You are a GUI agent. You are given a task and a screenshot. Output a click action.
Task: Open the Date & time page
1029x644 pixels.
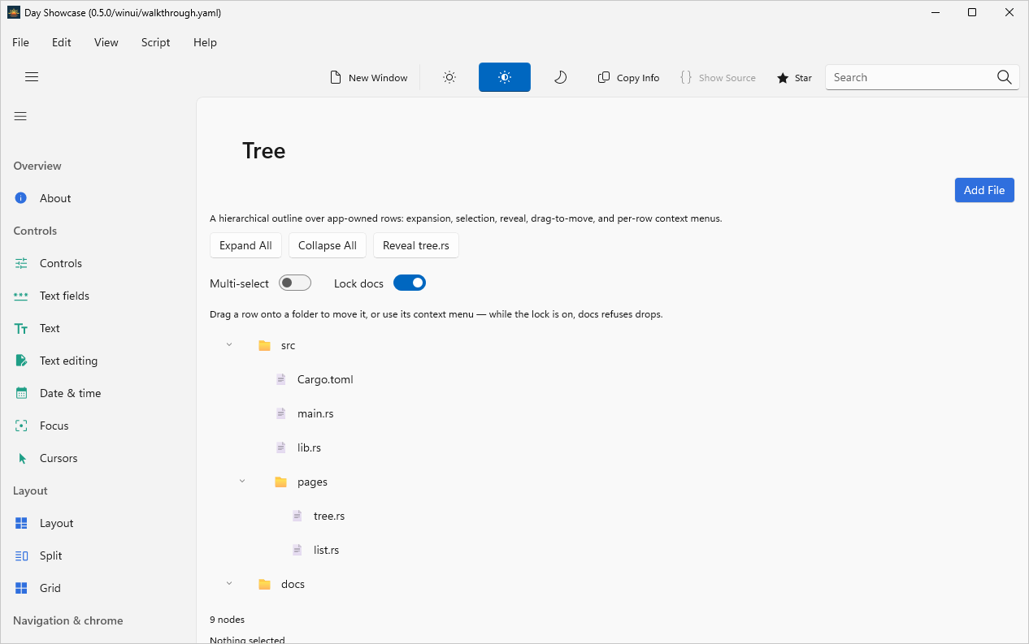98,393
